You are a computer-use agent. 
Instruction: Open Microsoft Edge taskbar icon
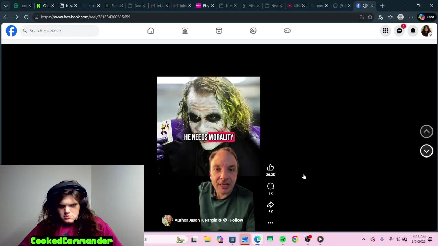[257, 240]
